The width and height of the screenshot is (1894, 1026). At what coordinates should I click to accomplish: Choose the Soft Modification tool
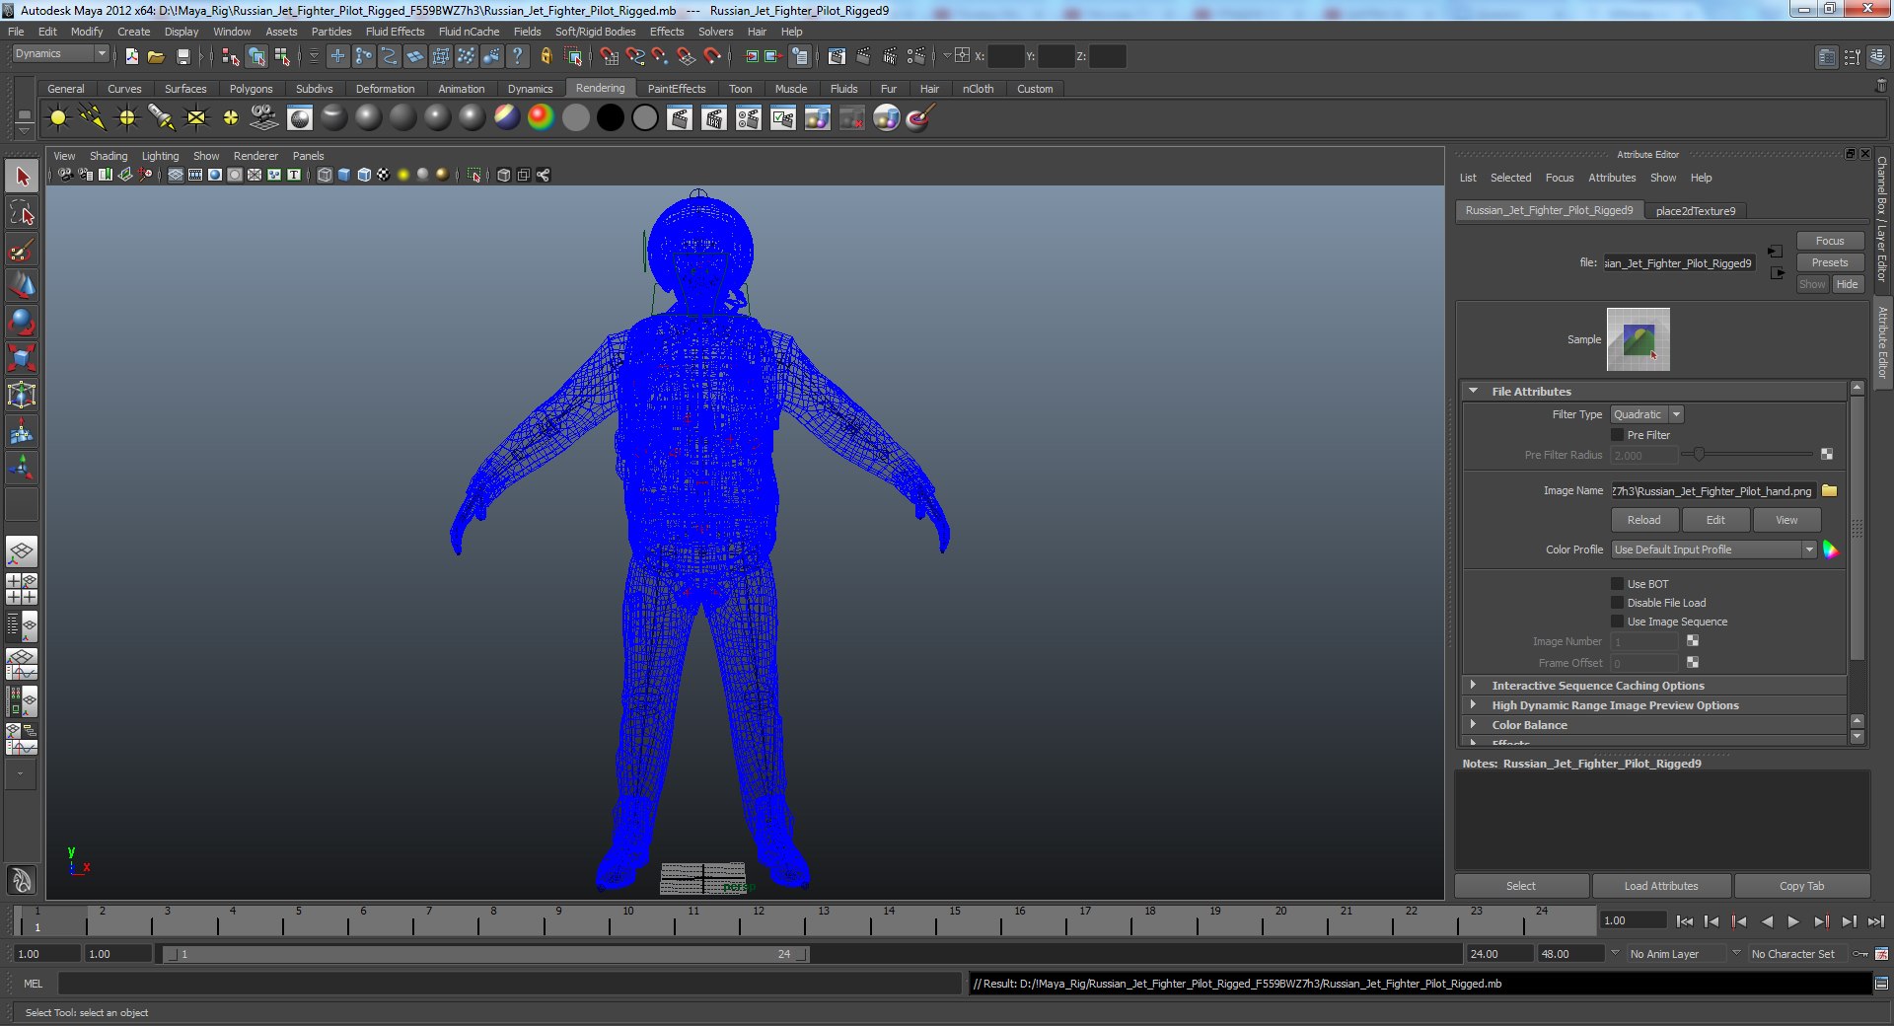click(x=22, y=432)
